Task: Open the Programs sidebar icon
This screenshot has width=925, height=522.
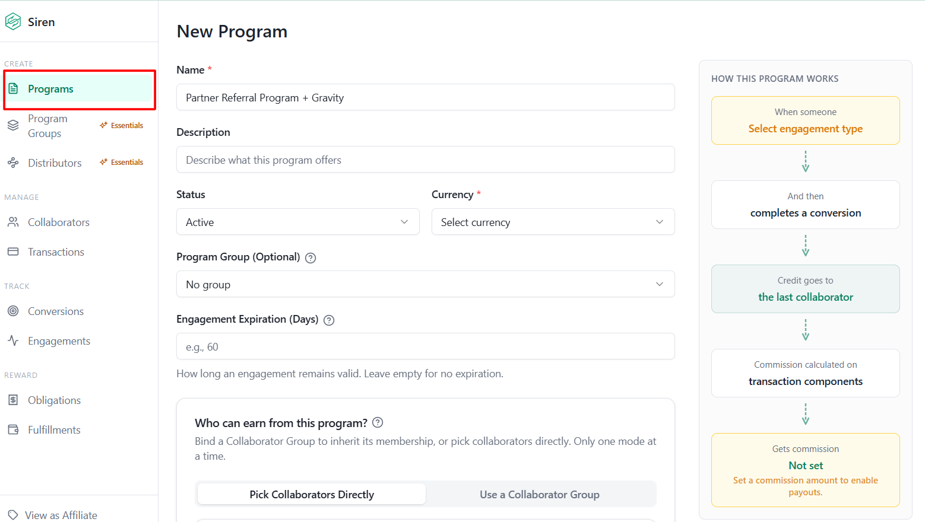Action: click(13, 89)
